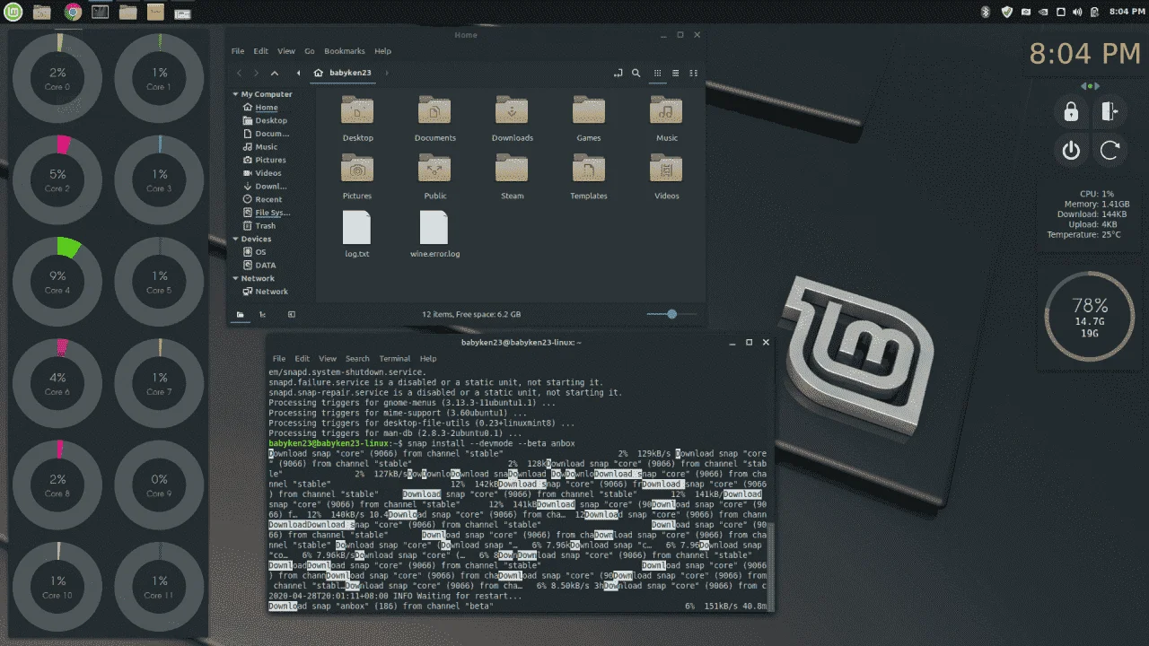Launch Chrome browser from the panel
The width and height of the screenshot is (1149, 646).
coord(73,12)
